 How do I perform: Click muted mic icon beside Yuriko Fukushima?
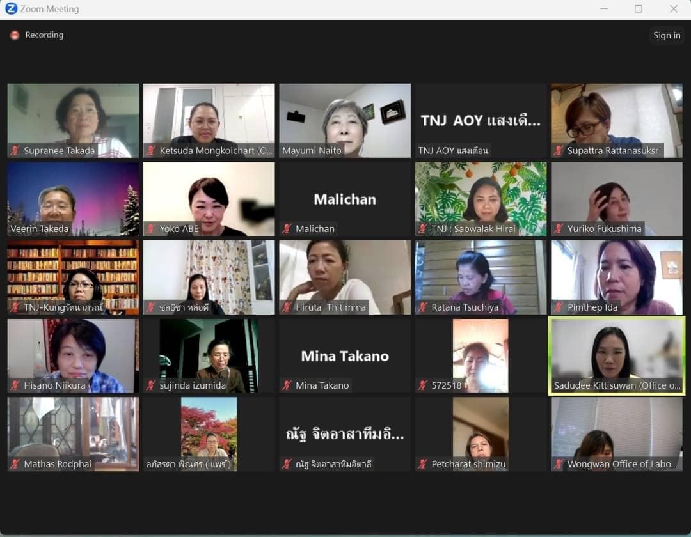tap(559, 229)
